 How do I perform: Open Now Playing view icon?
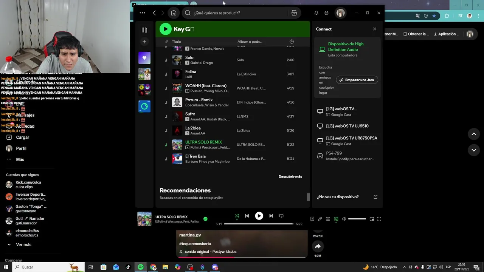[312, 219]
